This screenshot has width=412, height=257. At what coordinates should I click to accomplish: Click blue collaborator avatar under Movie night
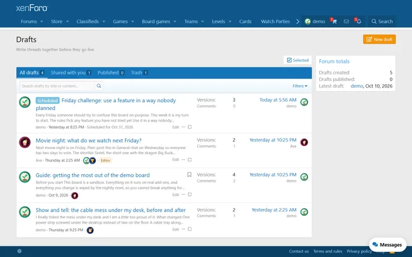pos(92,161)
